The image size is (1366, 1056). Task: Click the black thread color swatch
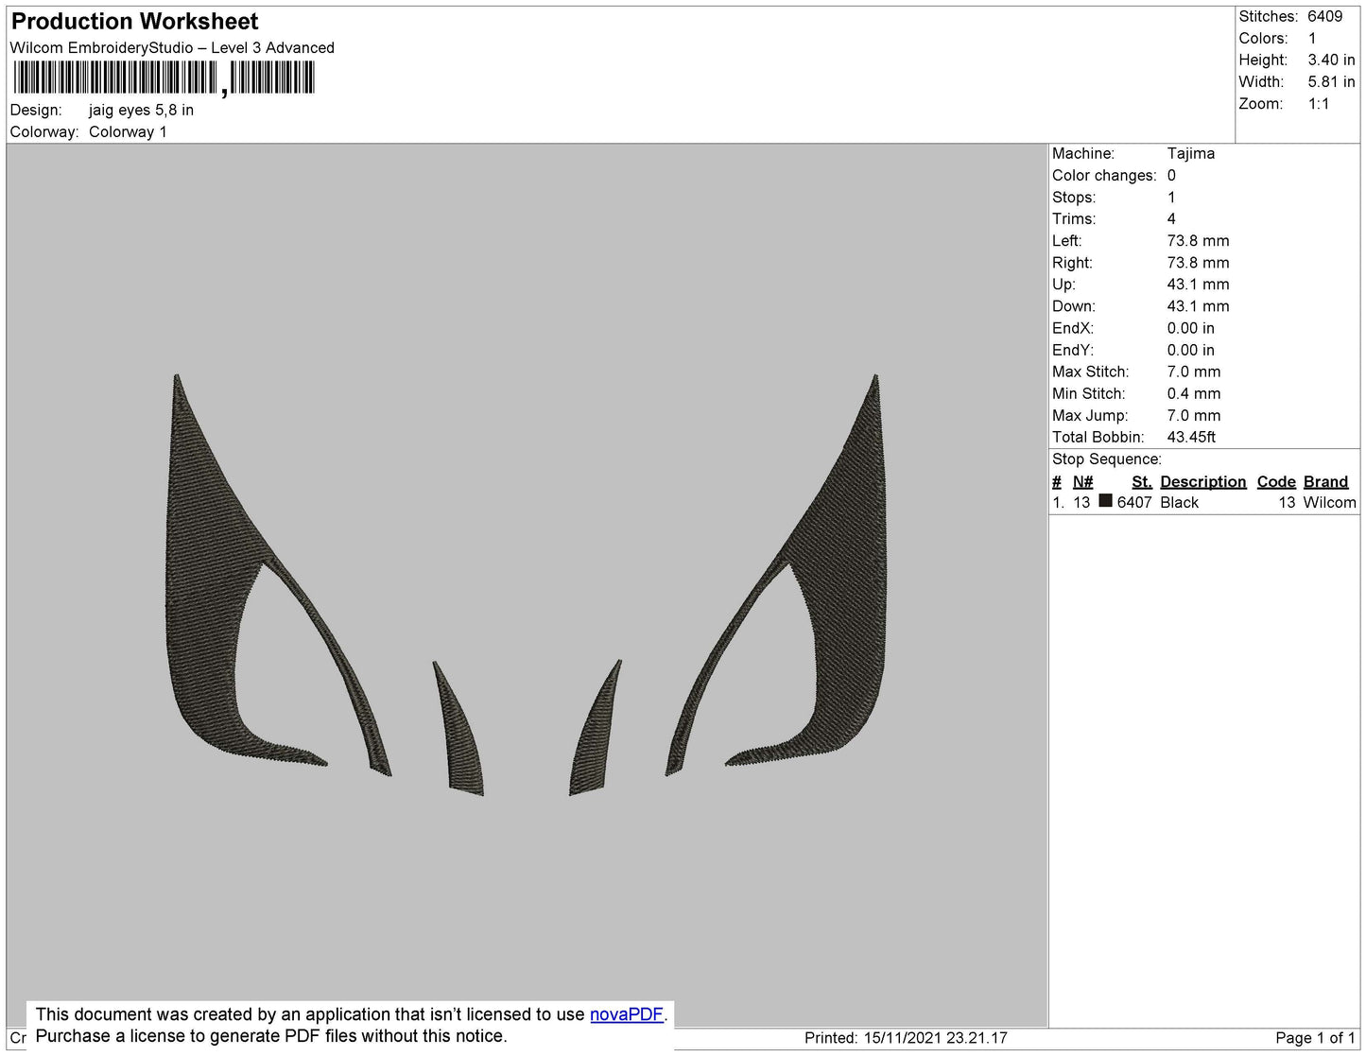(x=1105, y=501)
